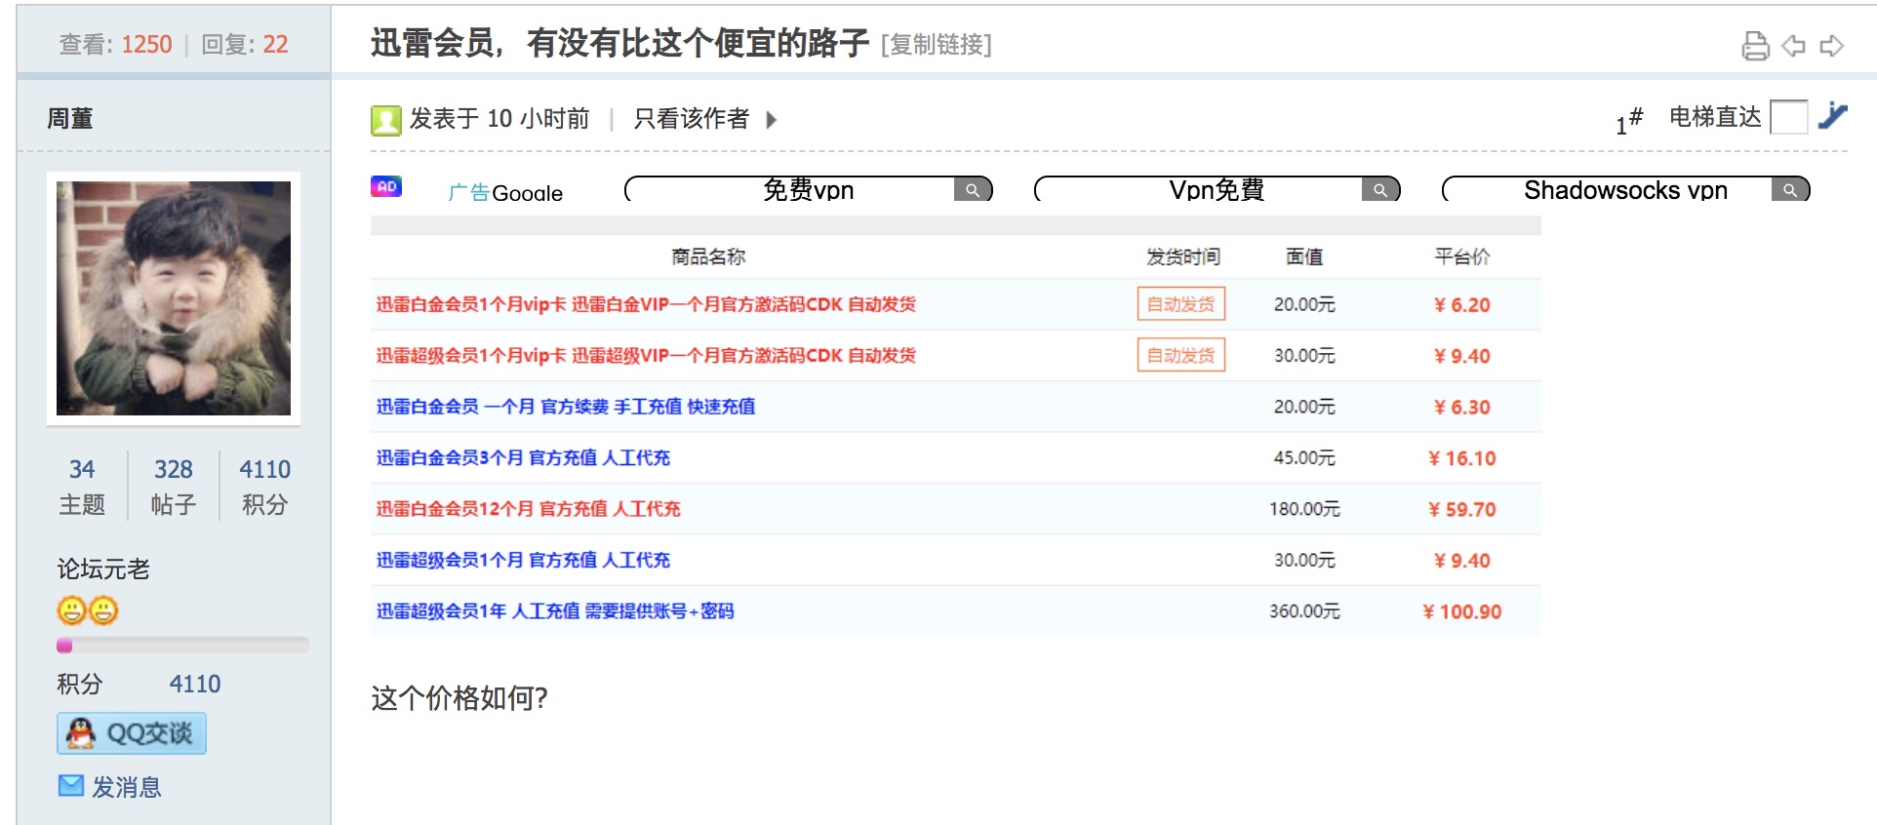1877x825 pixels.
Task: Click the 45.00元 face value
Action: click(x=1304, y=457)
